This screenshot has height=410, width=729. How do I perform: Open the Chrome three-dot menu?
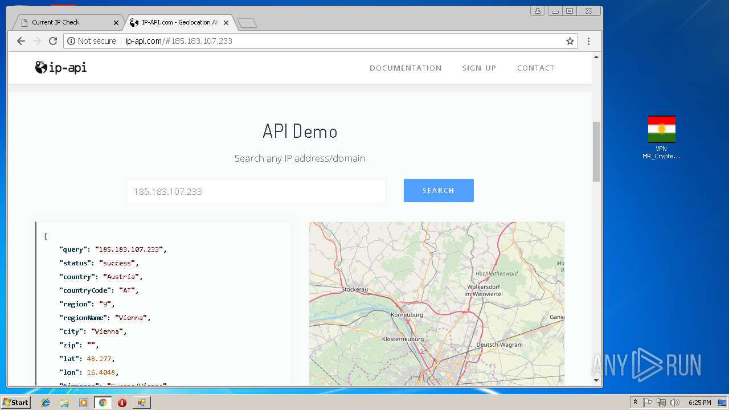pos(588,41)
